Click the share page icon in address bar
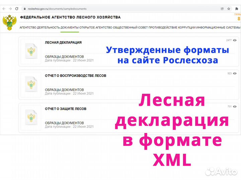Screen dimensions: 241x180 coord(222,9)
